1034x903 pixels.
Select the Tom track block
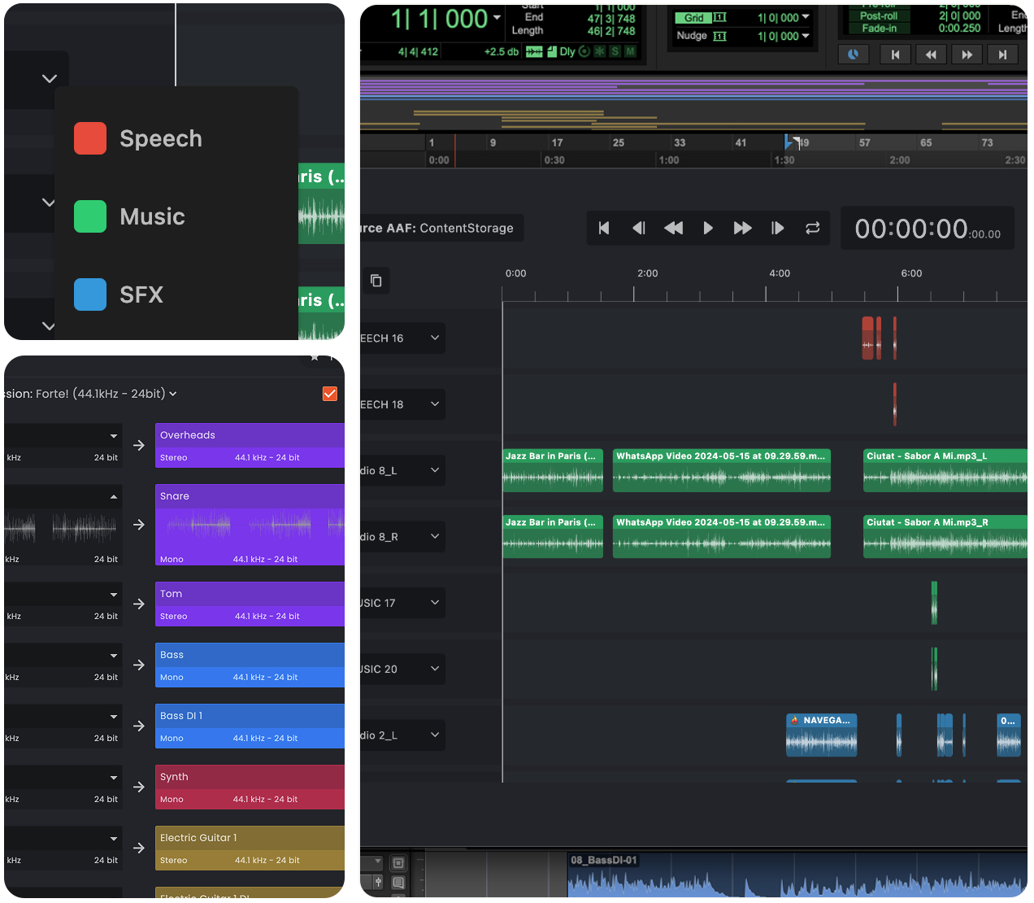[x=250, y=604]
